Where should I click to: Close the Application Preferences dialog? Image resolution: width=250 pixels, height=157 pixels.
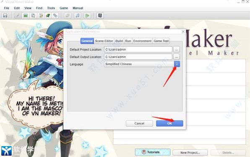183,31
